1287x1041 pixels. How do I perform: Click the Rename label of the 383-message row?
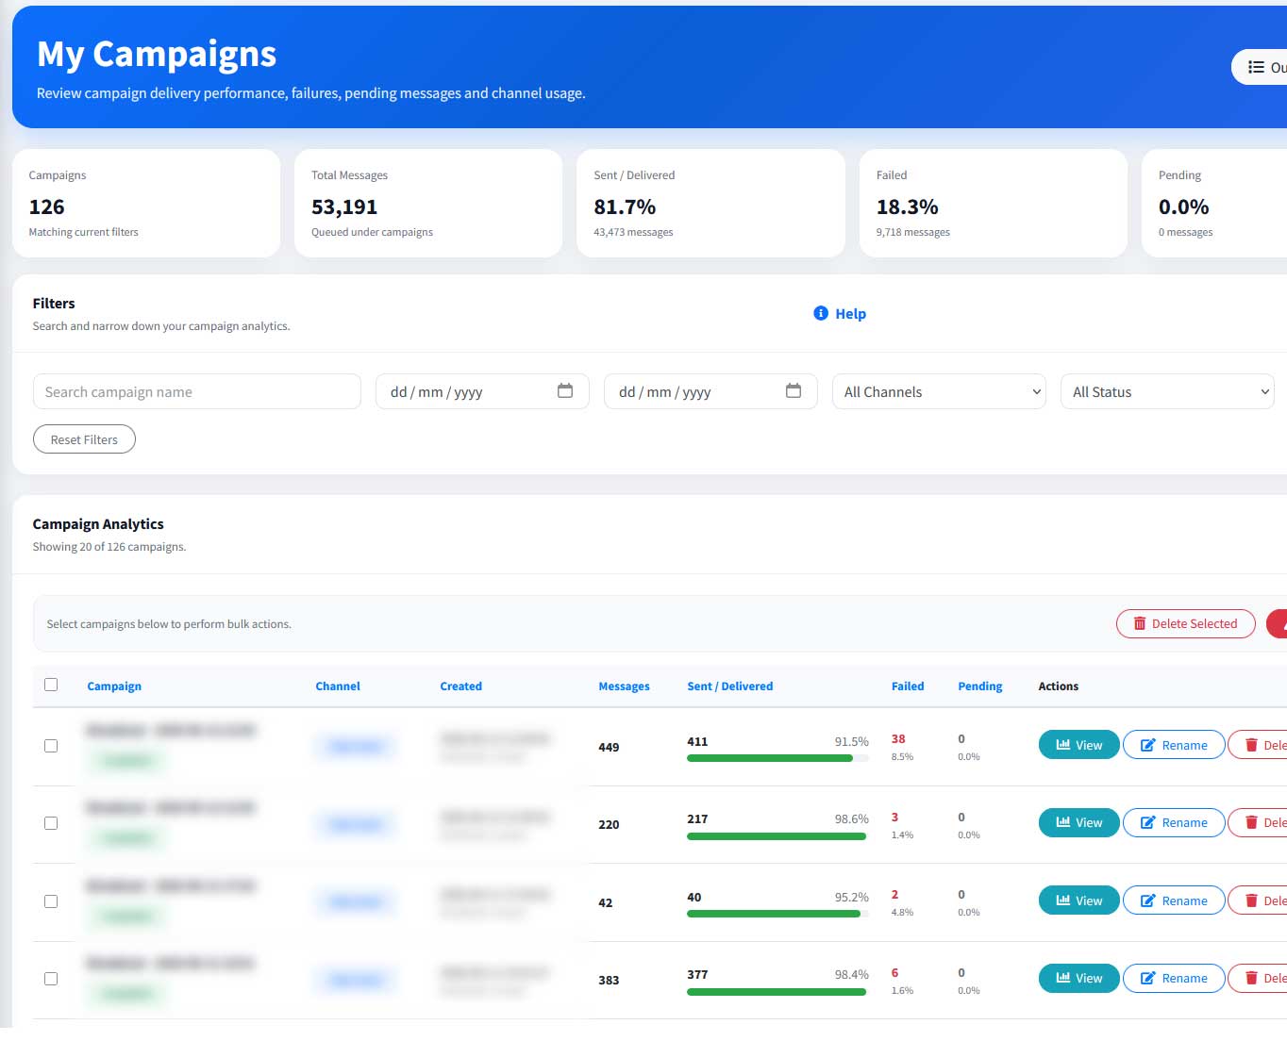tap(1184, 978)
